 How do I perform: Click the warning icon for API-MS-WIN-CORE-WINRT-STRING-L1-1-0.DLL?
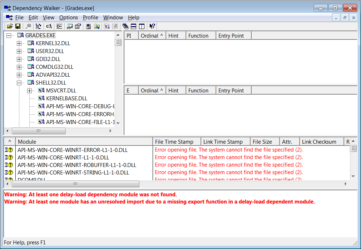tap(9, 172)
